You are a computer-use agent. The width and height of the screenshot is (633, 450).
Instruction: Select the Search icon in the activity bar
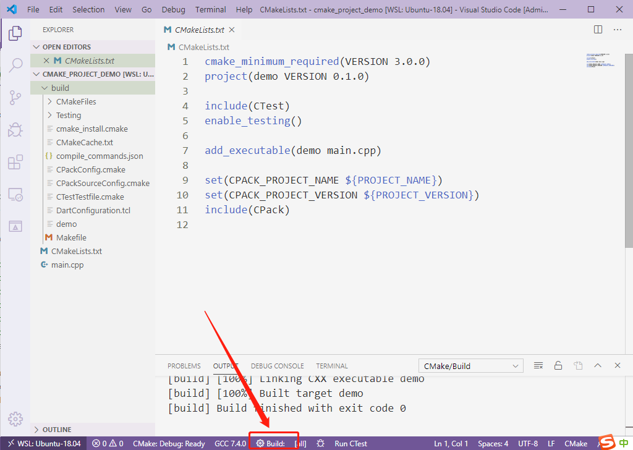click(15, 66)
